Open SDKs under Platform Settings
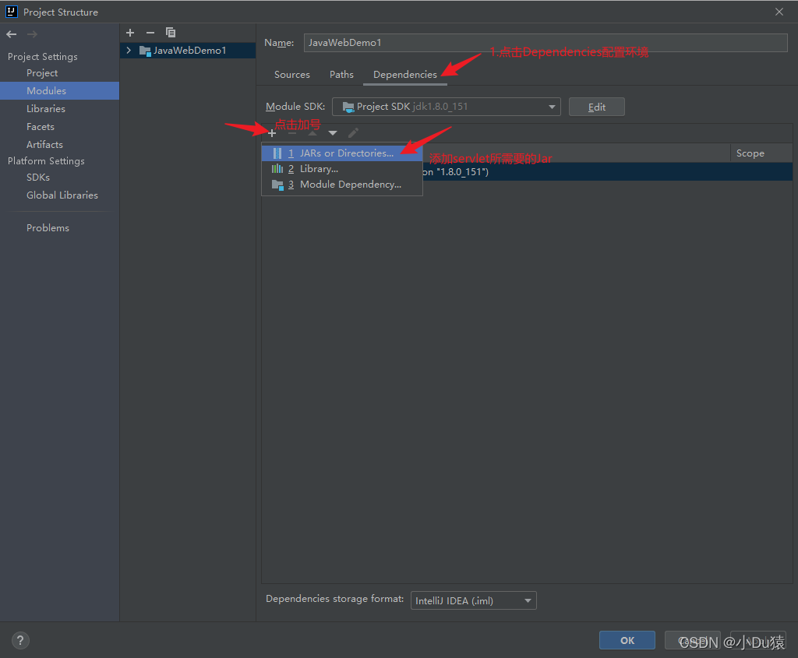The height and width of the screenshot is (658, 798). click(59, 178)
